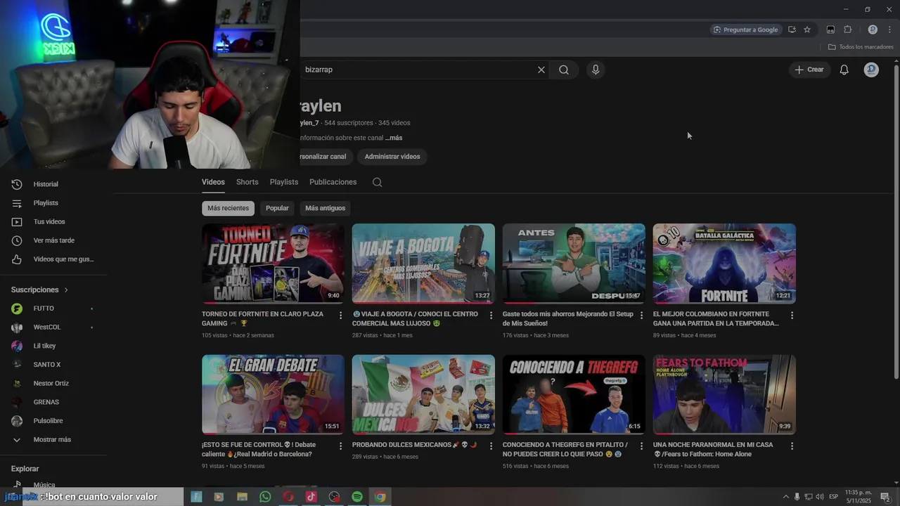Expand Mostrar más subscriptions
900x506 pixels.
(x=53, y=440)
